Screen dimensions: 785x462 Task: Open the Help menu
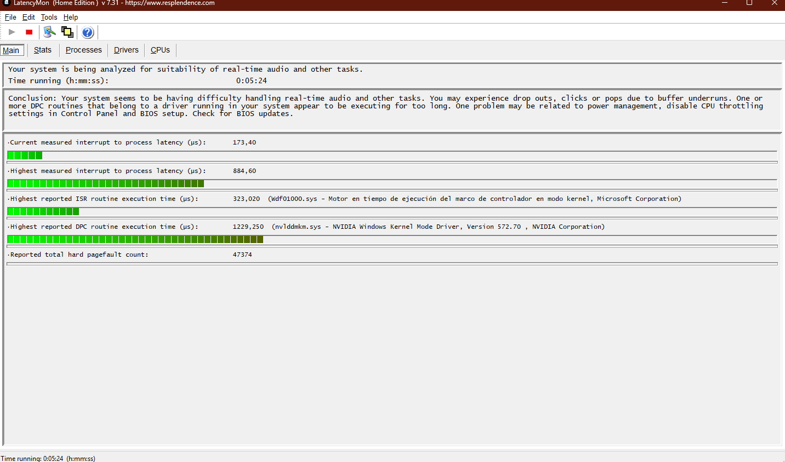[x=71, y=18]
